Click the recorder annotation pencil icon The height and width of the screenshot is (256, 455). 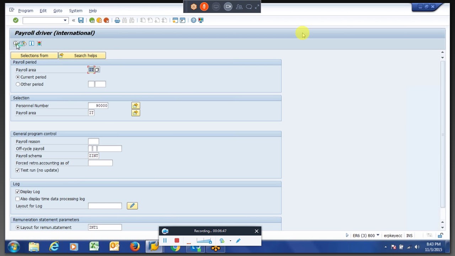238,241
